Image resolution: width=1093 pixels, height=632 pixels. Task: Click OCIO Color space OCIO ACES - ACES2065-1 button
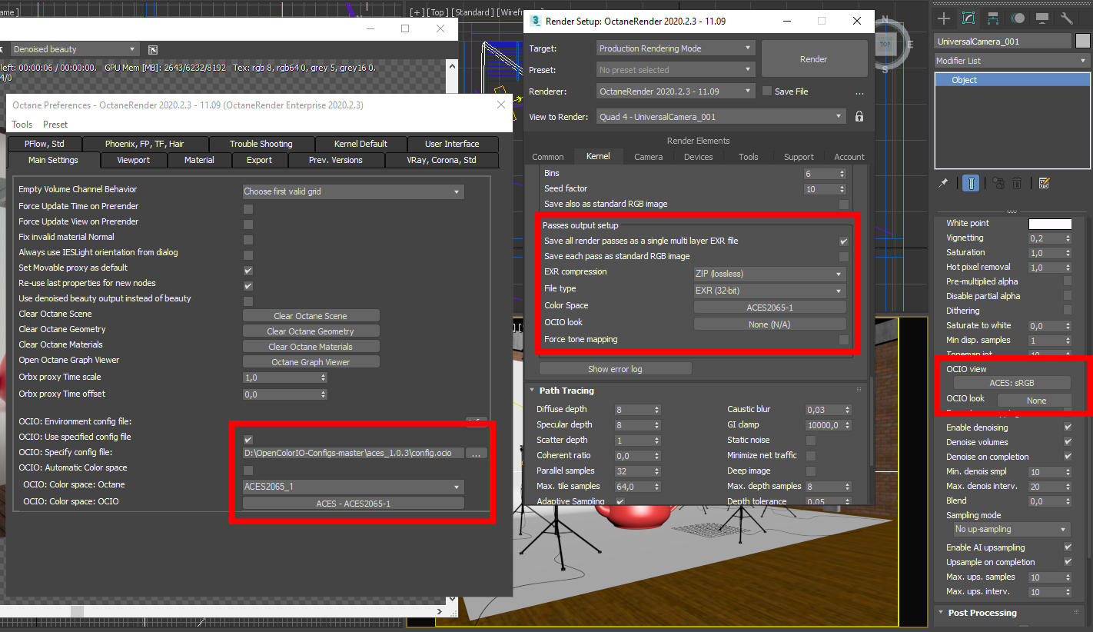pos(353,504)
